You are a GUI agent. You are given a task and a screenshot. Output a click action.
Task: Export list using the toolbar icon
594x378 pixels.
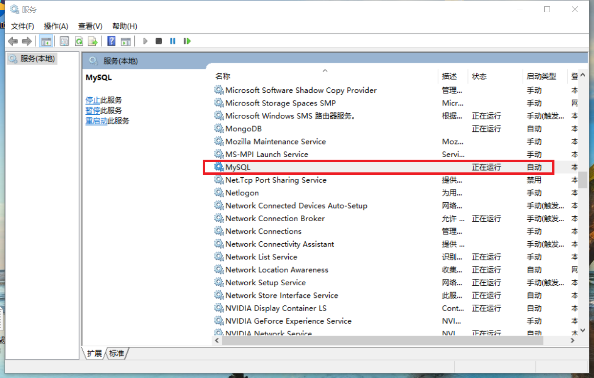(92, 41)
